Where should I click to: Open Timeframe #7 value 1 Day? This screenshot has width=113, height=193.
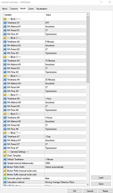pos(65,136)
